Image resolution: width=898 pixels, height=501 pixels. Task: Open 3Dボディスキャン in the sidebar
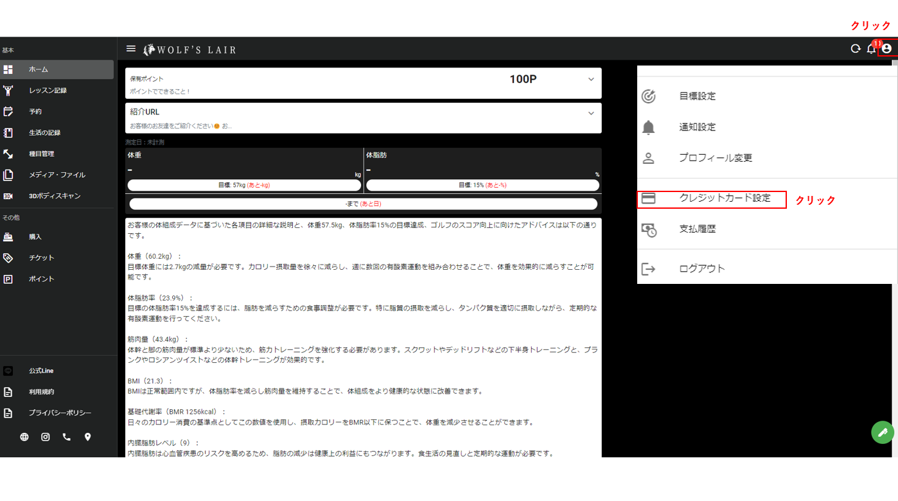[x=57, y=196]
